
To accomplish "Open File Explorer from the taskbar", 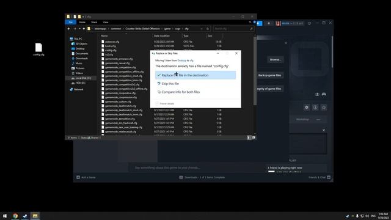I will 35,216.
